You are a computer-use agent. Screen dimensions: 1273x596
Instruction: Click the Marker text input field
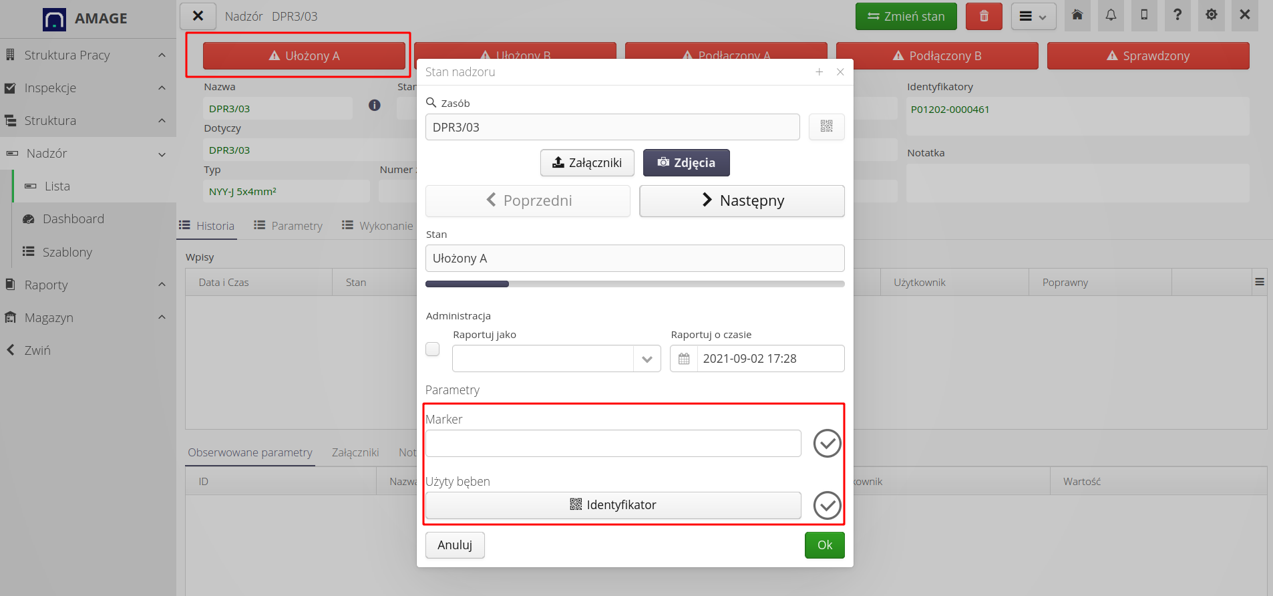point(612,444)
